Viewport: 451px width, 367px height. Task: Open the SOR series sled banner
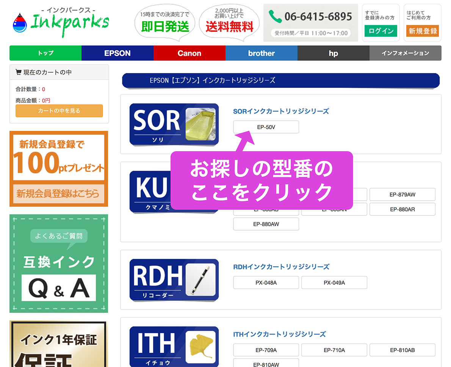174,125
